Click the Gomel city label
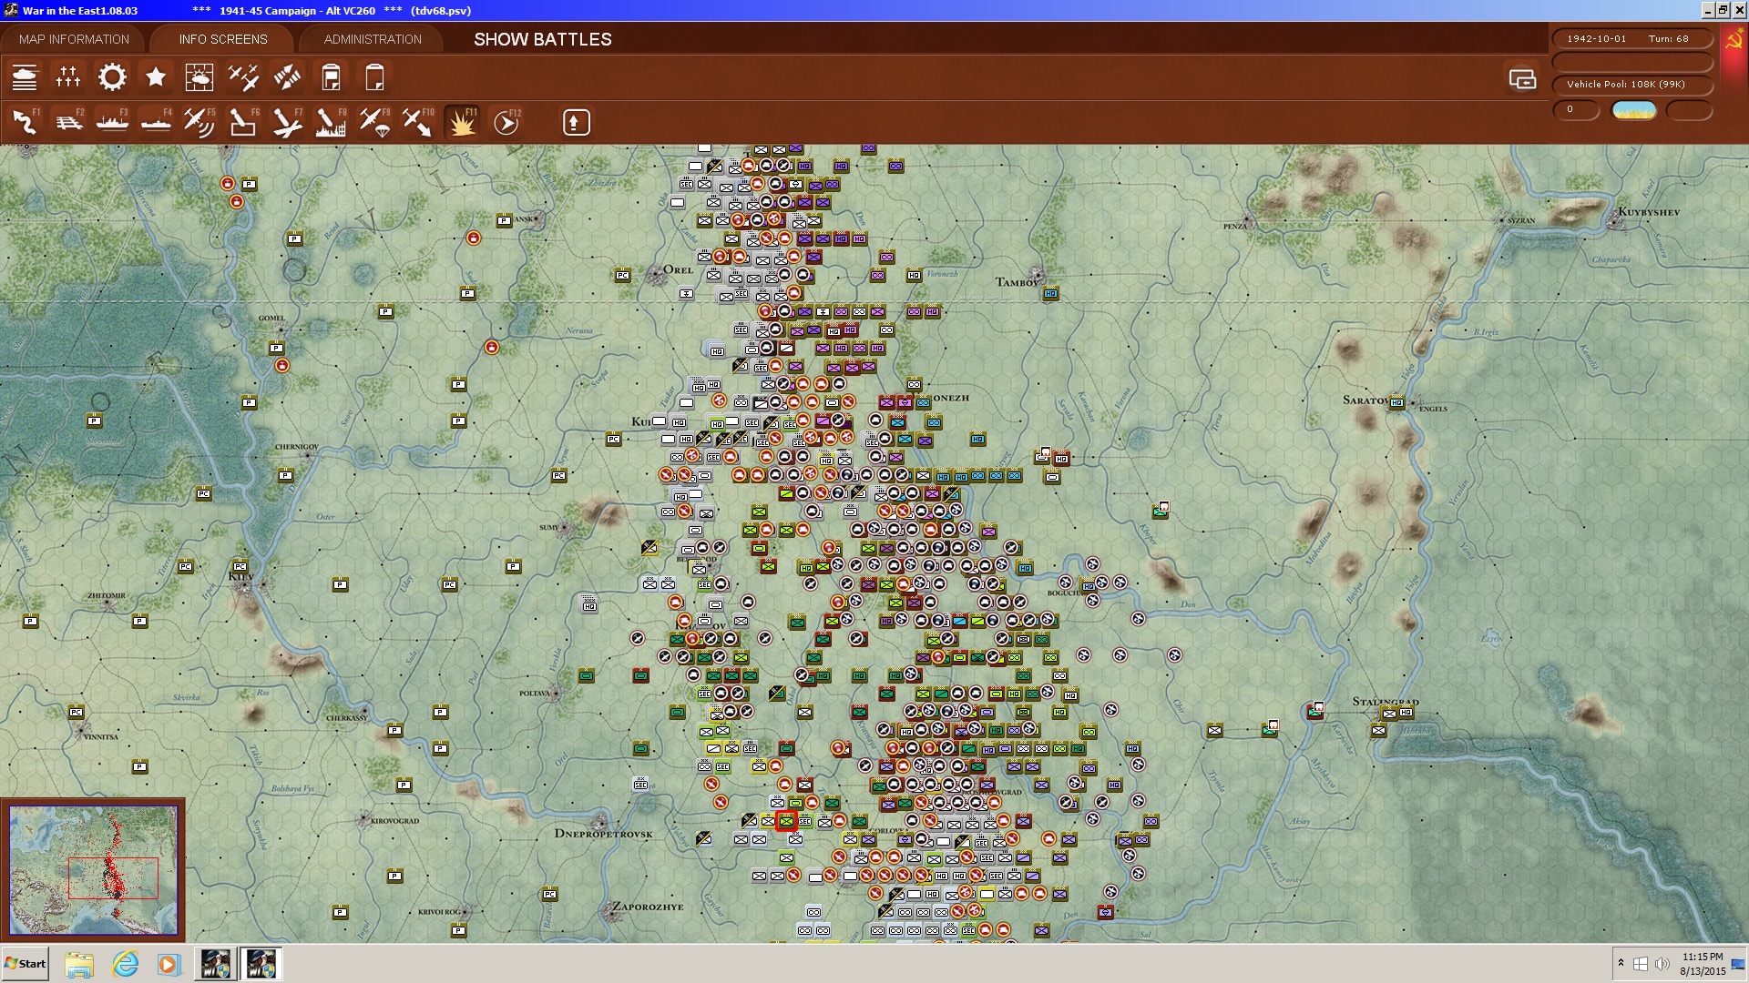Image resolution: width=1749 pixels, height=983 pixels. coord(271,319)
